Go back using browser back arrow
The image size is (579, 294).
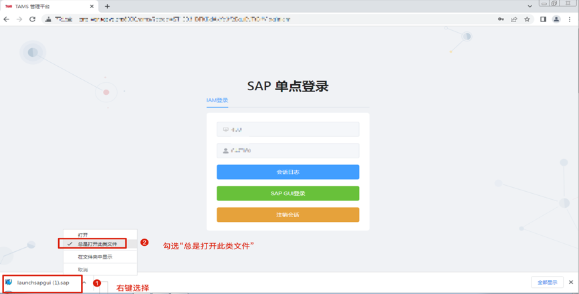[x=6, y=19]
